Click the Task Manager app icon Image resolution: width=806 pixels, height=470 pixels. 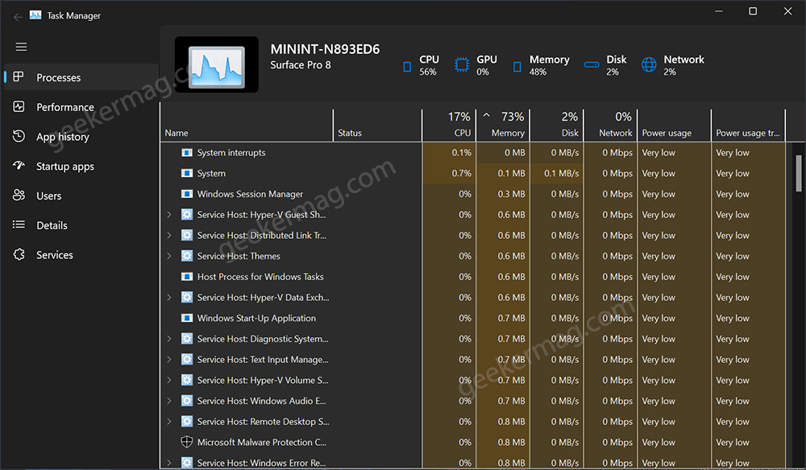pos(35,14)
